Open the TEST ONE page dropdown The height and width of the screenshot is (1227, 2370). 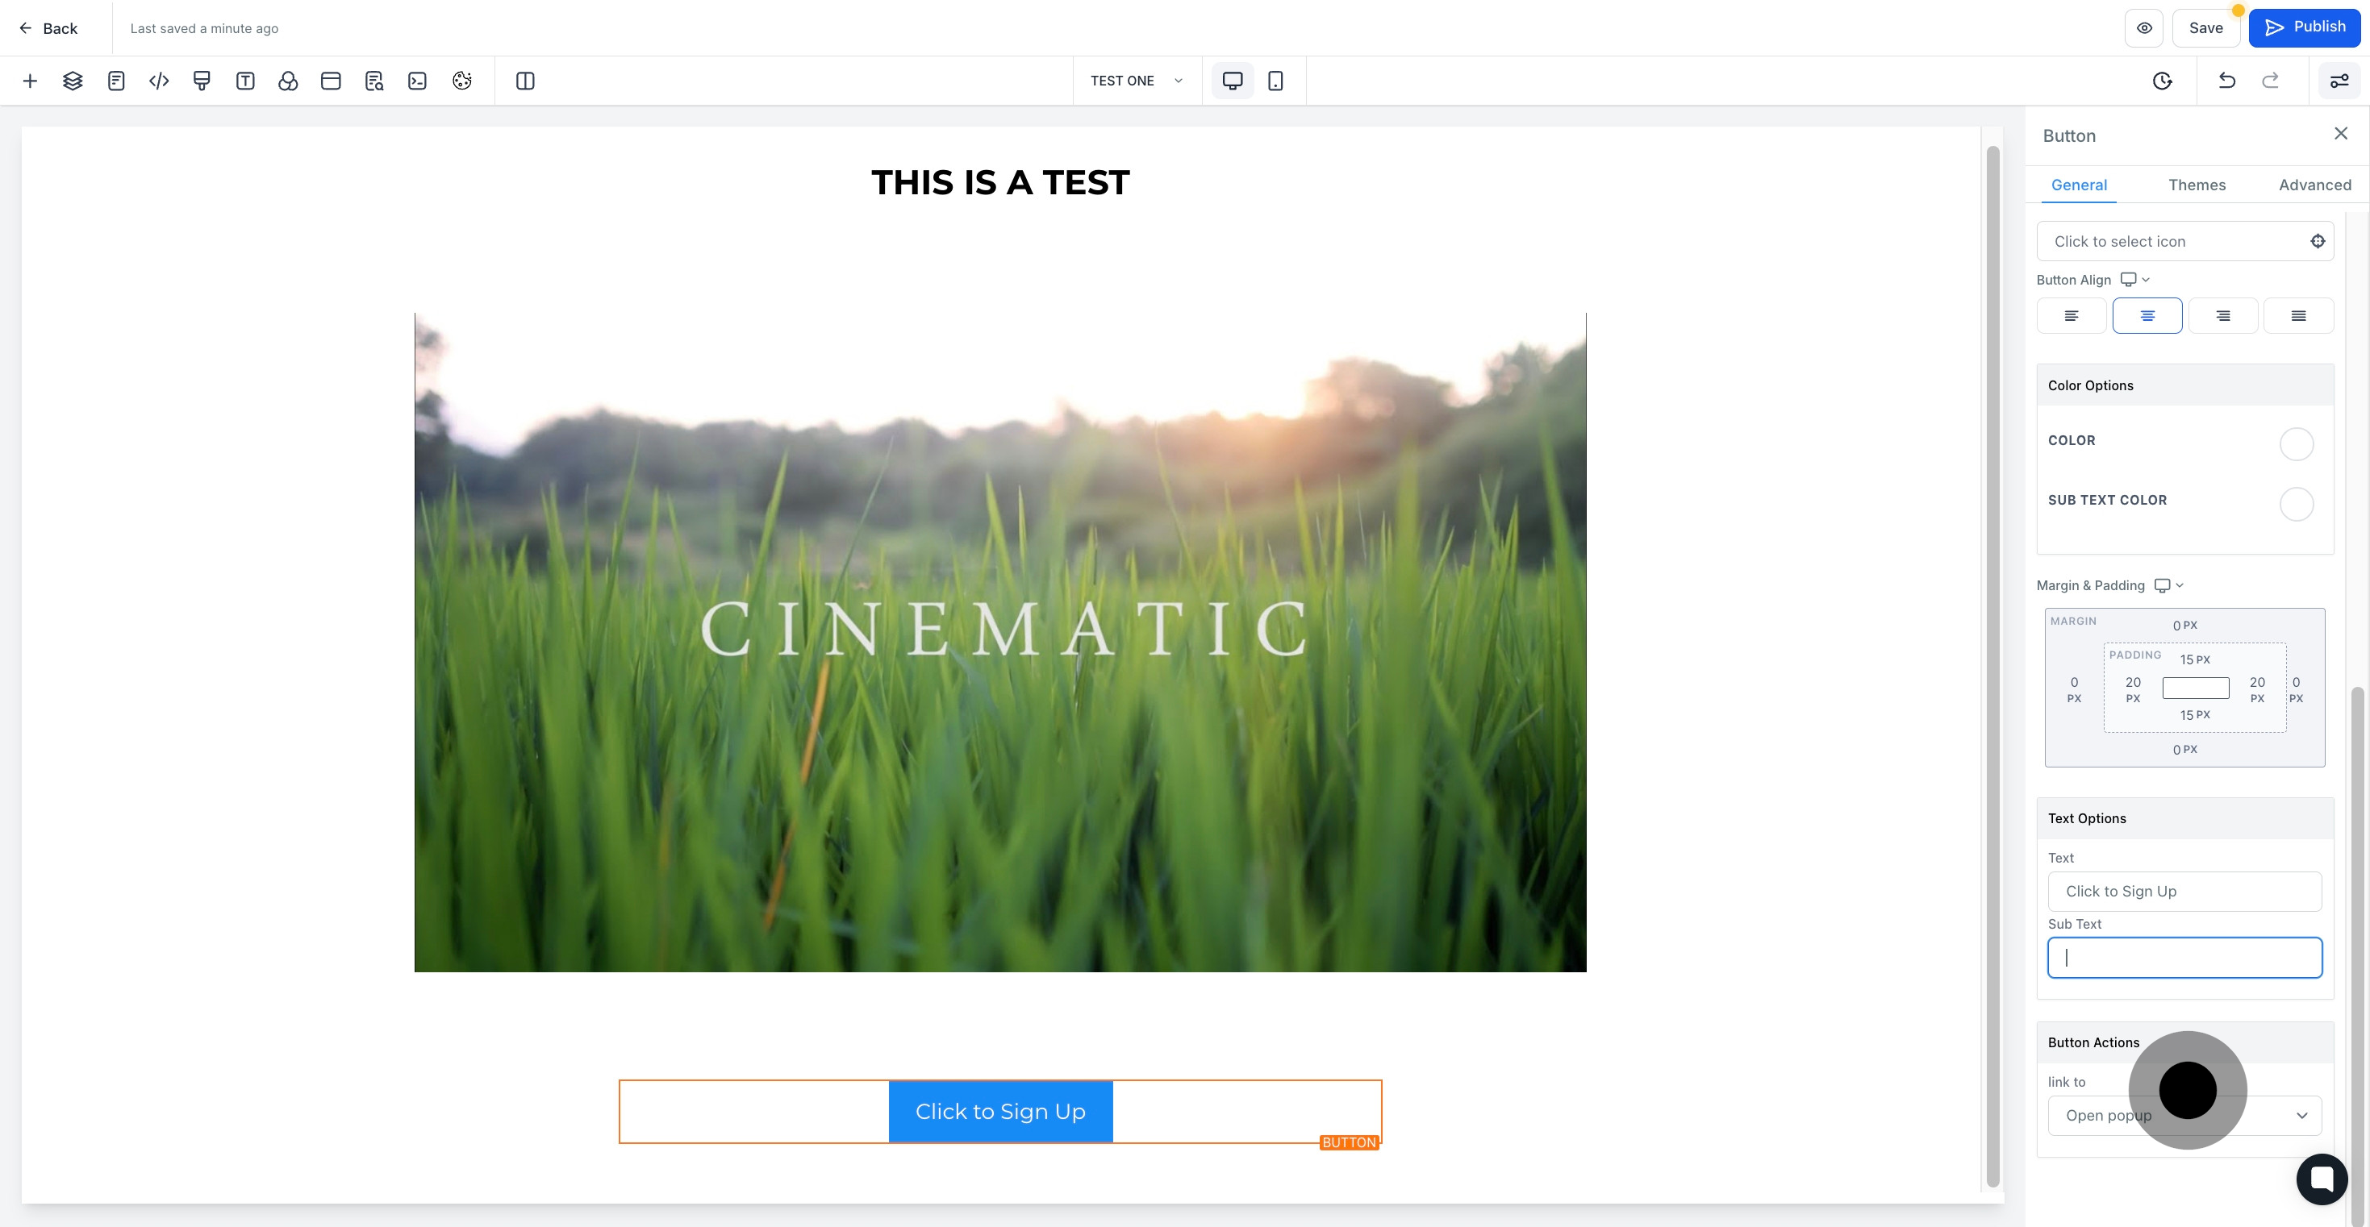(x=1137, y=81)
